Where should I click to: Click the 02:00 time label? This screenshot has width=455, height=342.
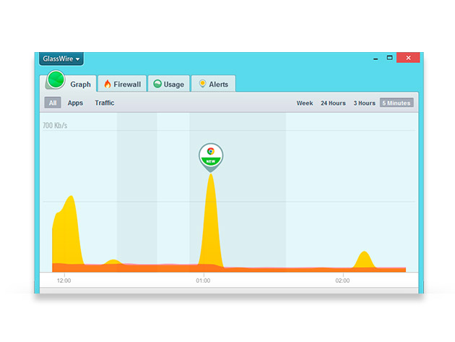[x=342, y=281]
